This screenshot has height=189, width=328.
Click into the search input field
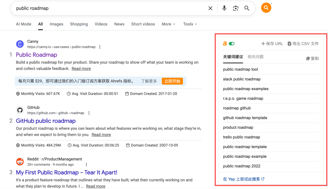106,8
